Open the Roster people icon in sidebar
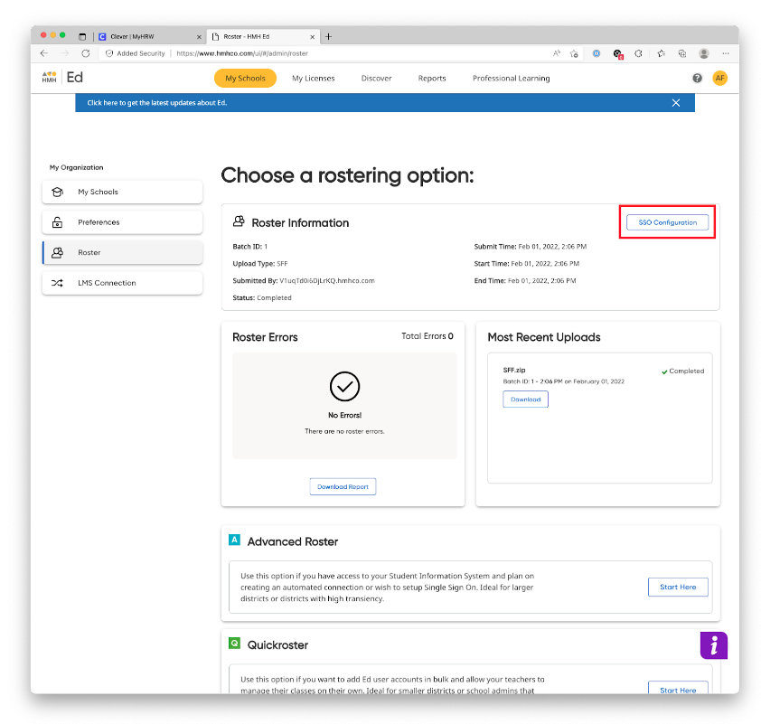 coord(57,252)
